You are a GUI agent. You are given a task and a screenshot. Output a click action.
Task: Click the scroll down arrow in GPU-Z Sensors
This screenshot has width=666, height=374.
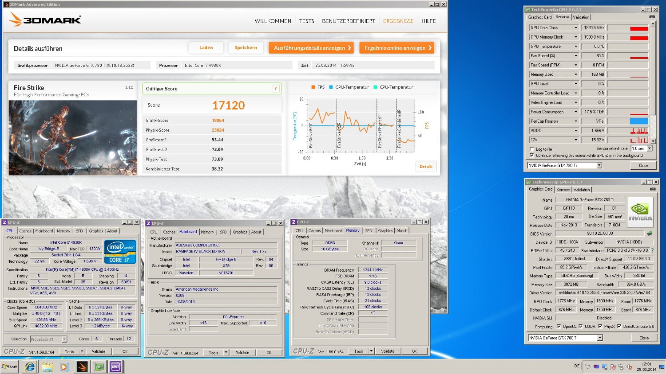coord(653,141)
